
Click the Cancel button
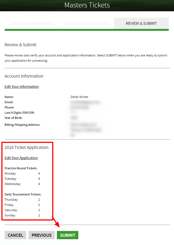tap(15, 235)
